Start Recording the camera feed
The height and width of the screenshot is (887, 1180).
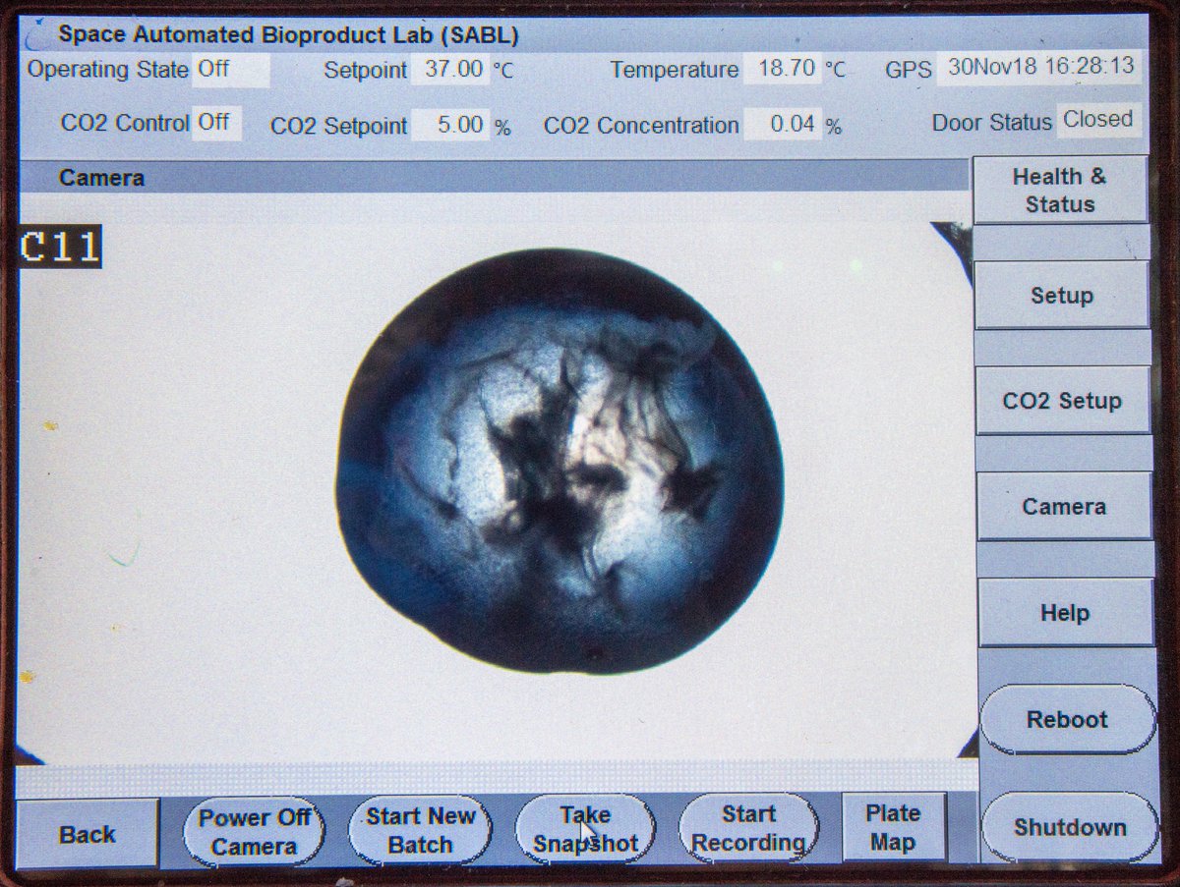tap(748, 828)
